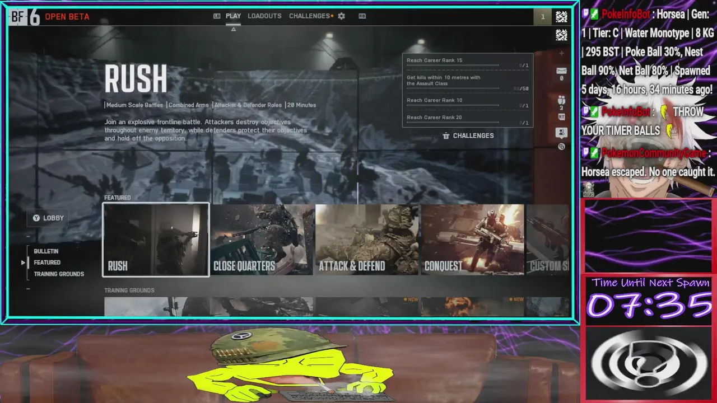Click the FEATURED row heading above cards

[117, 198]
